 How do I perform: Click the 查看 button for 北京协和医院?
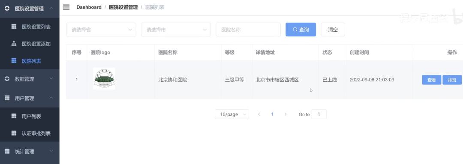[x=432, y=80]
